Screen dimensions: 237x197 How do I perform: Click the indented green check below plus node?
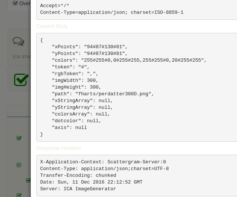click(28, 180)
